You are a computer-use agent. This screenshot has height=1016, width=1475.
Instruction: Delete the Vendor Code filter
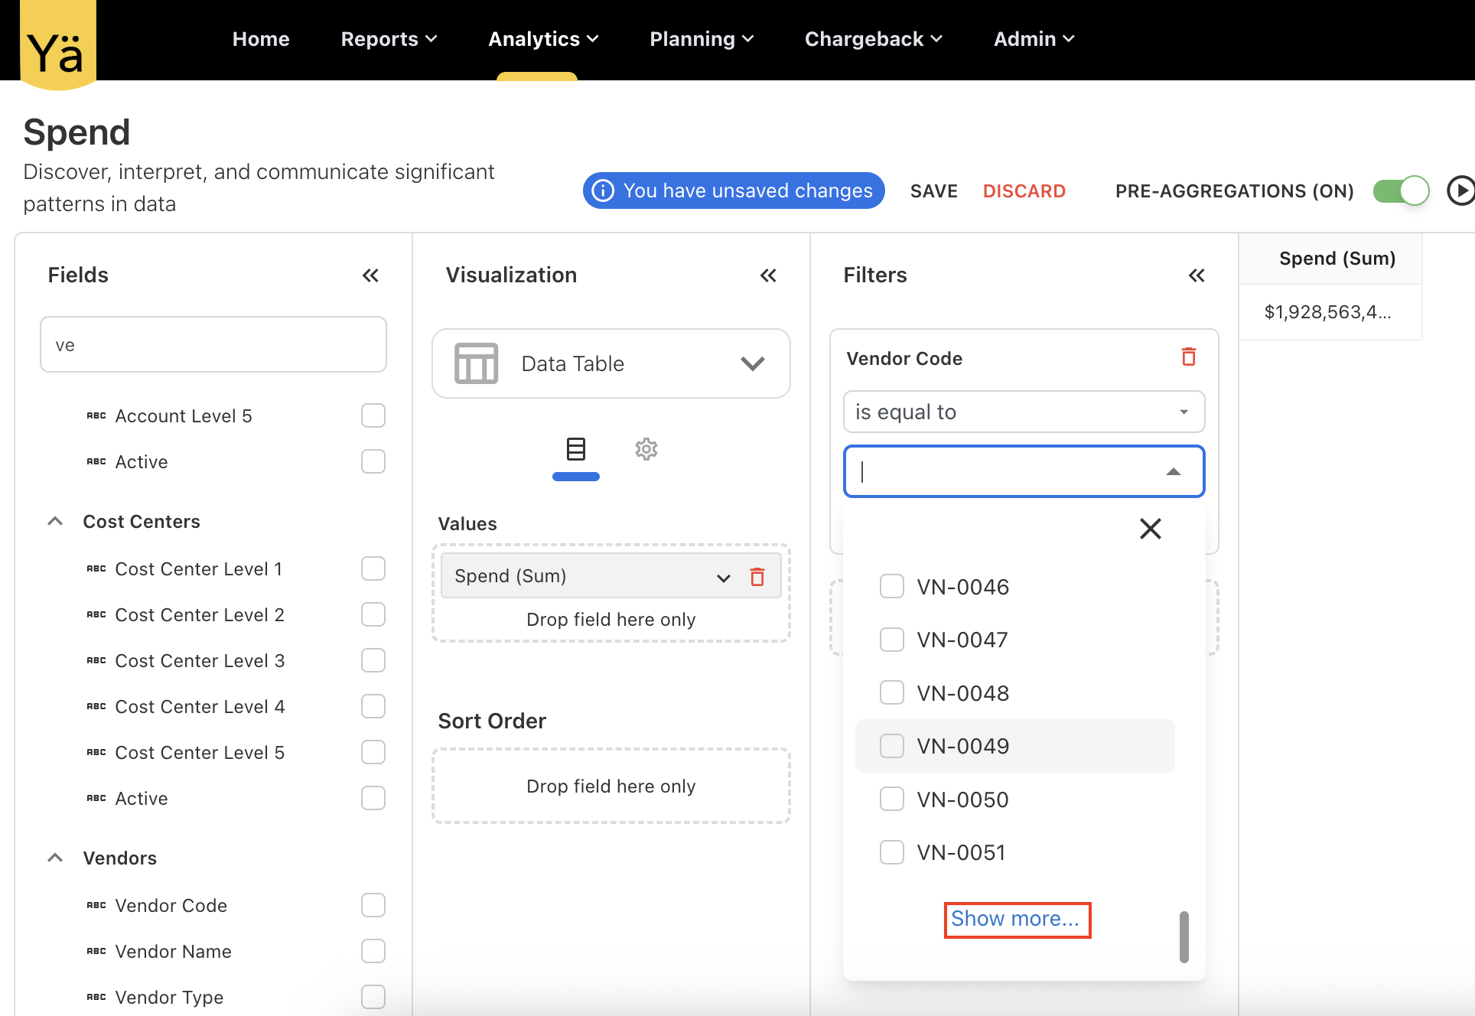pyautogui.click(x=1188, y=357)
